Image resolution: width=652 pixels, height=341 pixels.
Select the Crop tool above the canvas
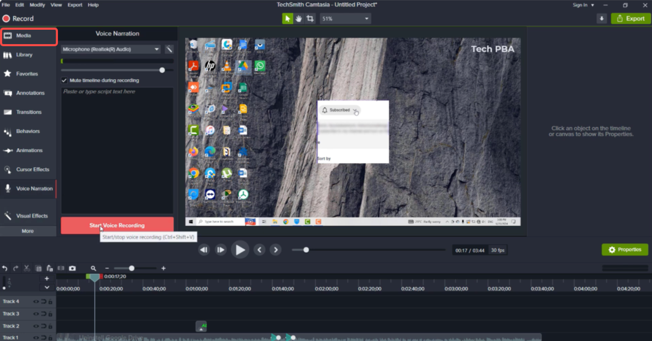point(310,18)
